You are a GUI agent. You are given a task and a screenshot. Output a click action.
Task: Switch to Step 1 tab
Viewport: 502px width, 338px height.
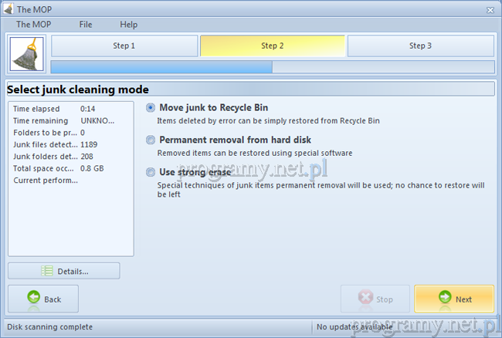click(x=124, y=46)
